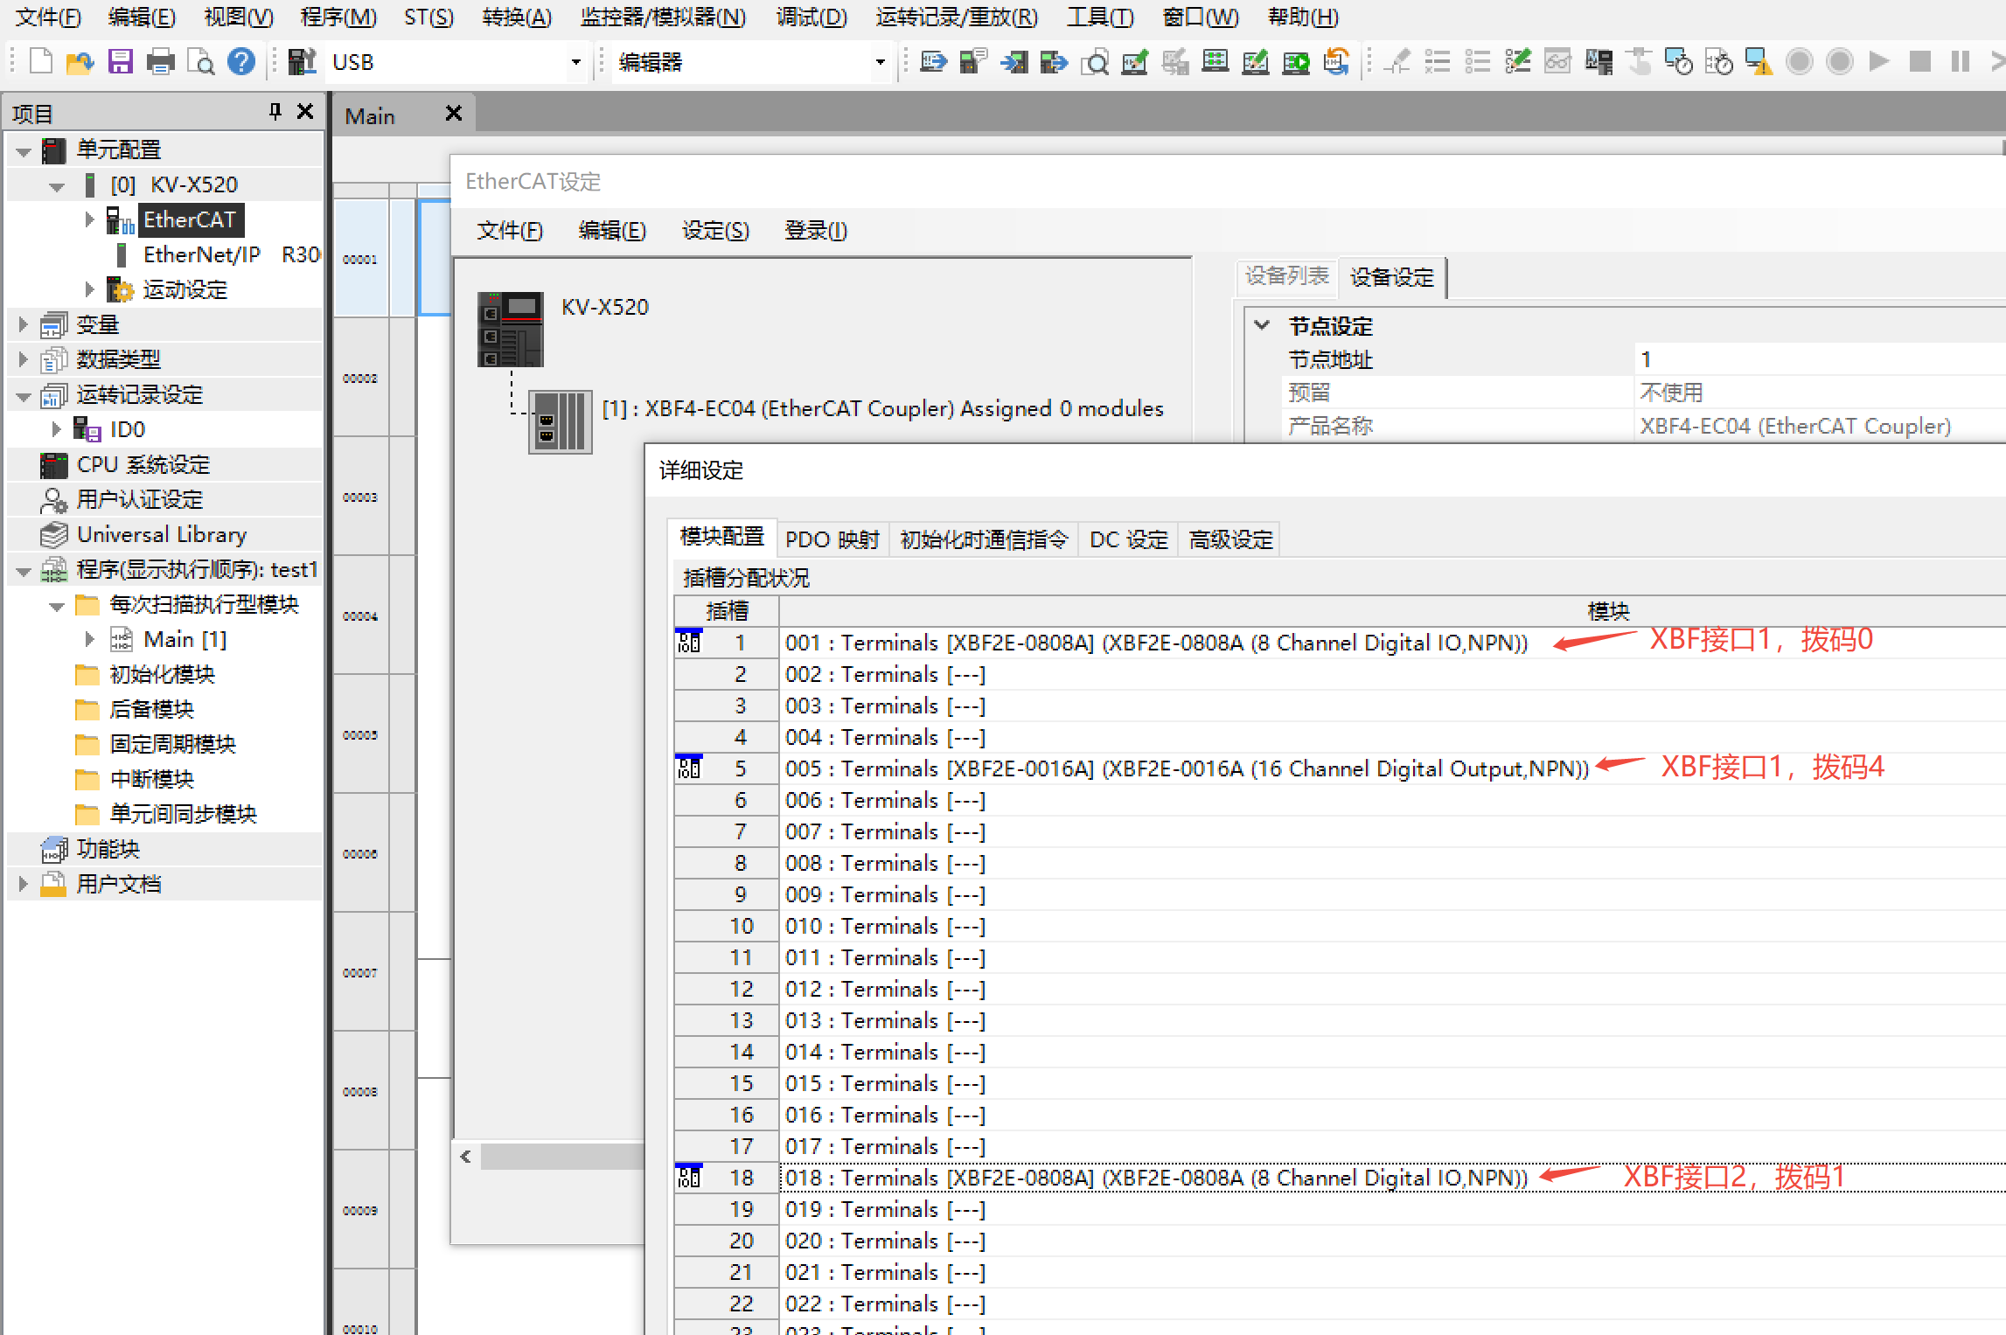Expand the 数据类型 tree node
This screenshot has height=1335, width=2006.
click(24, 359)
